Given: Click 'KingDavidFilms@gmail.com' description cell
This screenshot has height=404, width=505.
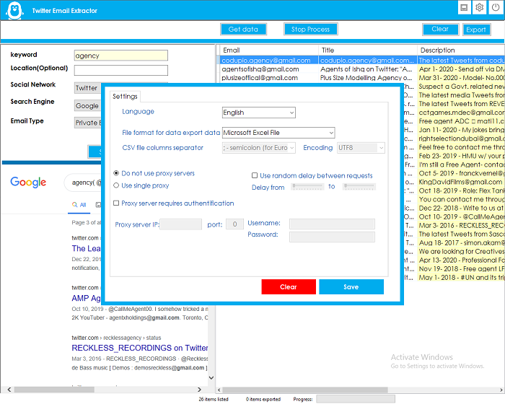Looking at the screenshot, I should click(x=461, y=182).
